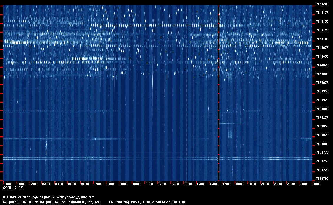Click the 7040050 frequency label

coord(322,56)
